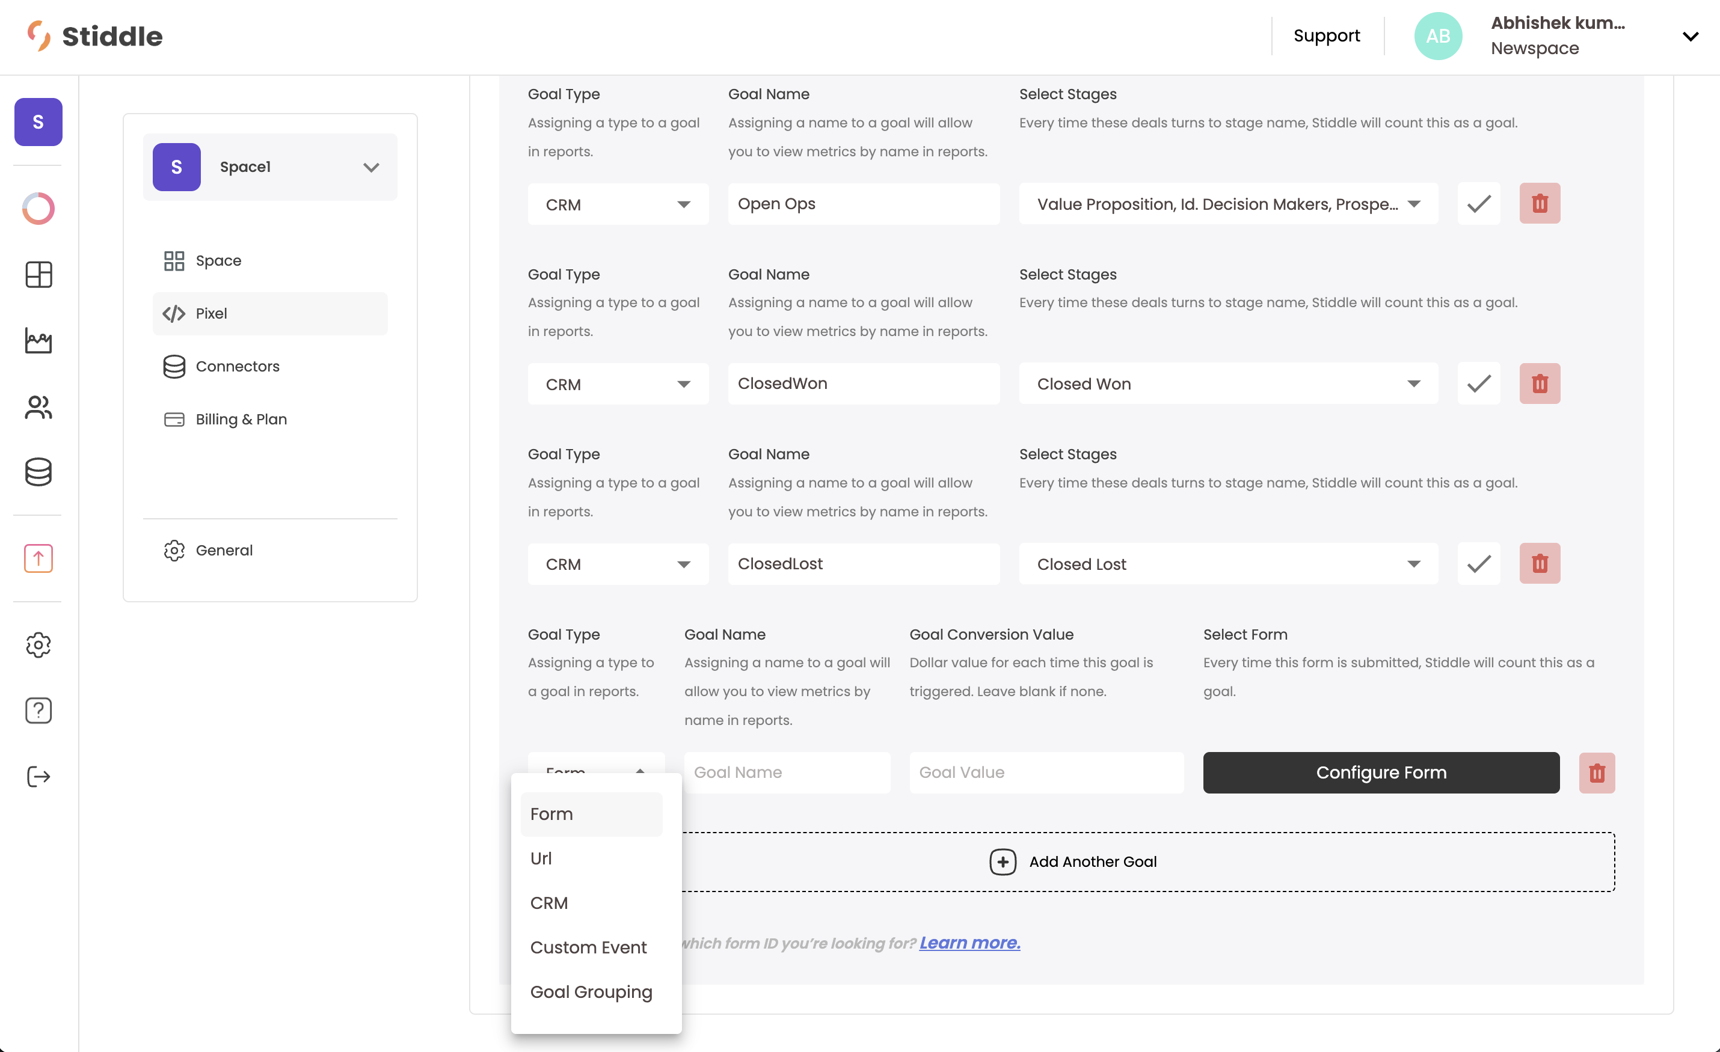Confirm the Open Ops goal checkmark
This screenshot has width=1720, height=1052.
point(1478,204)
